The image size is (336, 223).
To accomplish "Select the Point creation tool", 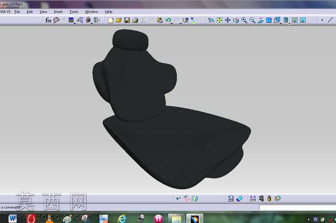I will [x=322, y=20].
